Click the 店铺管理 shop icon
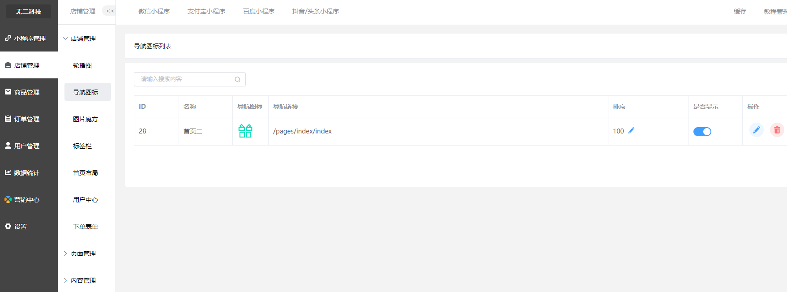This screenshot has height=292, width=787. [x=8, y=65]
